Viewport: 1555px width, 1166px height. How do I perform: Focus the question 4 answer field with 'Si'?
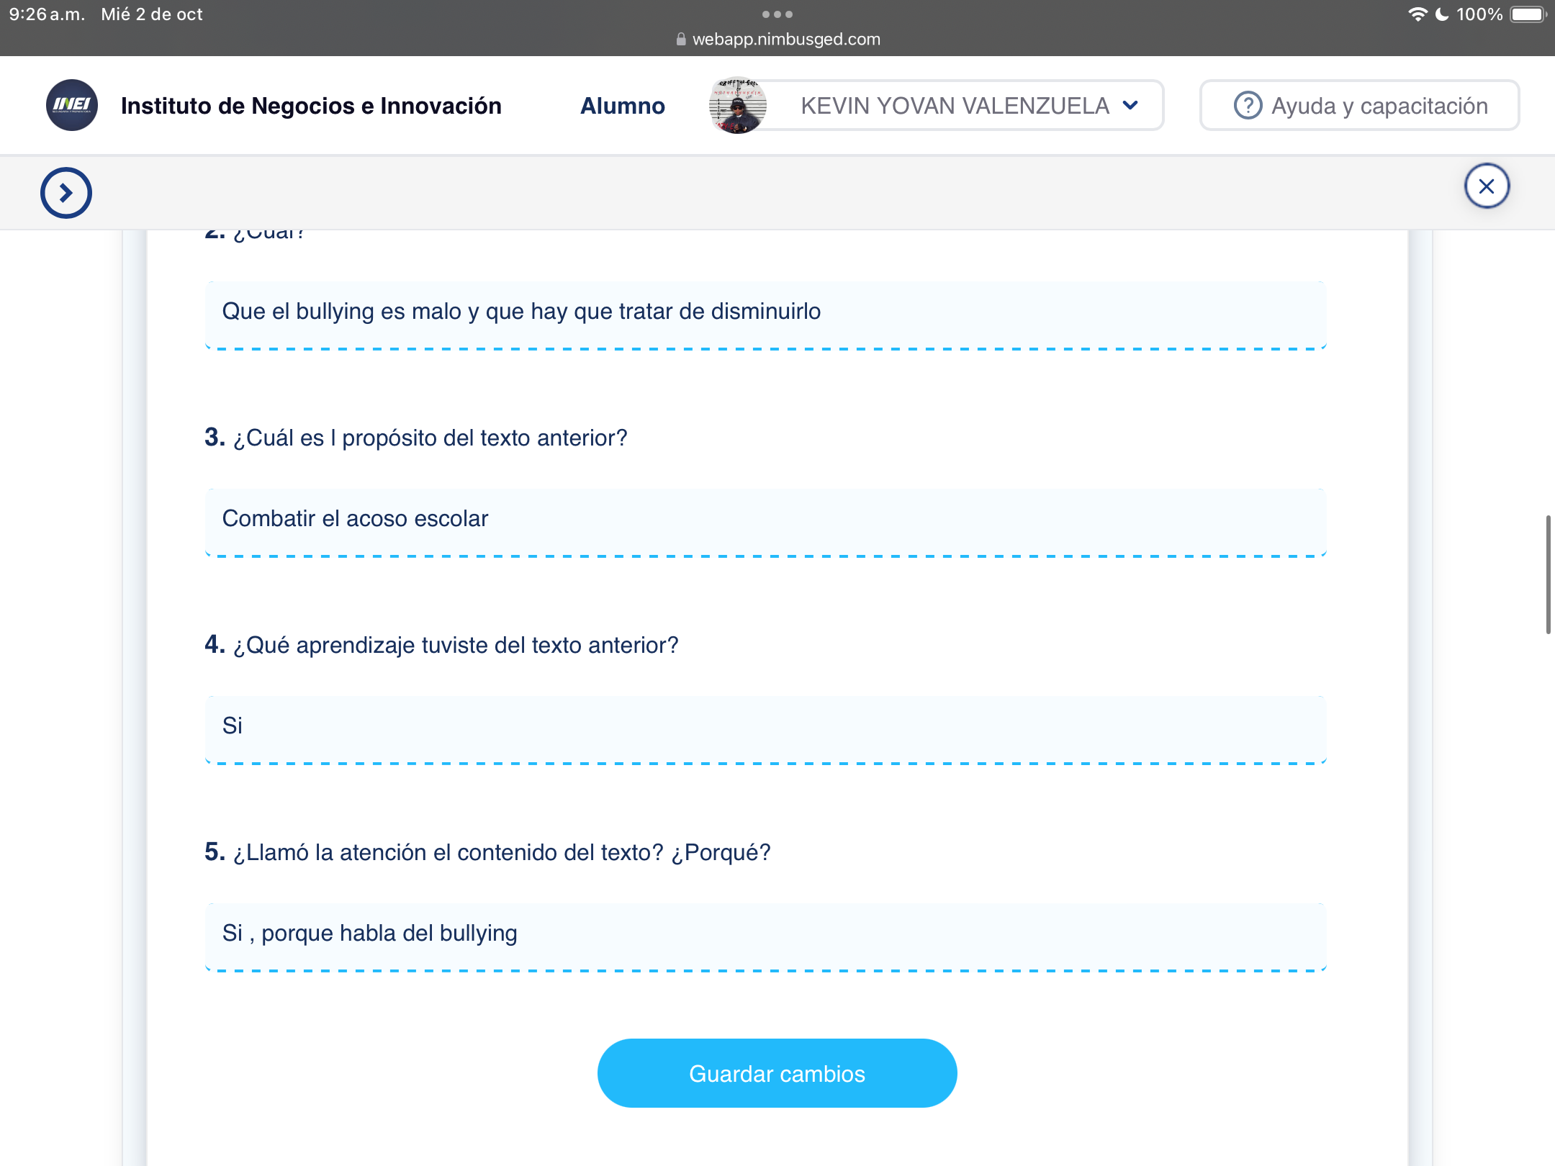click(765, 727)
